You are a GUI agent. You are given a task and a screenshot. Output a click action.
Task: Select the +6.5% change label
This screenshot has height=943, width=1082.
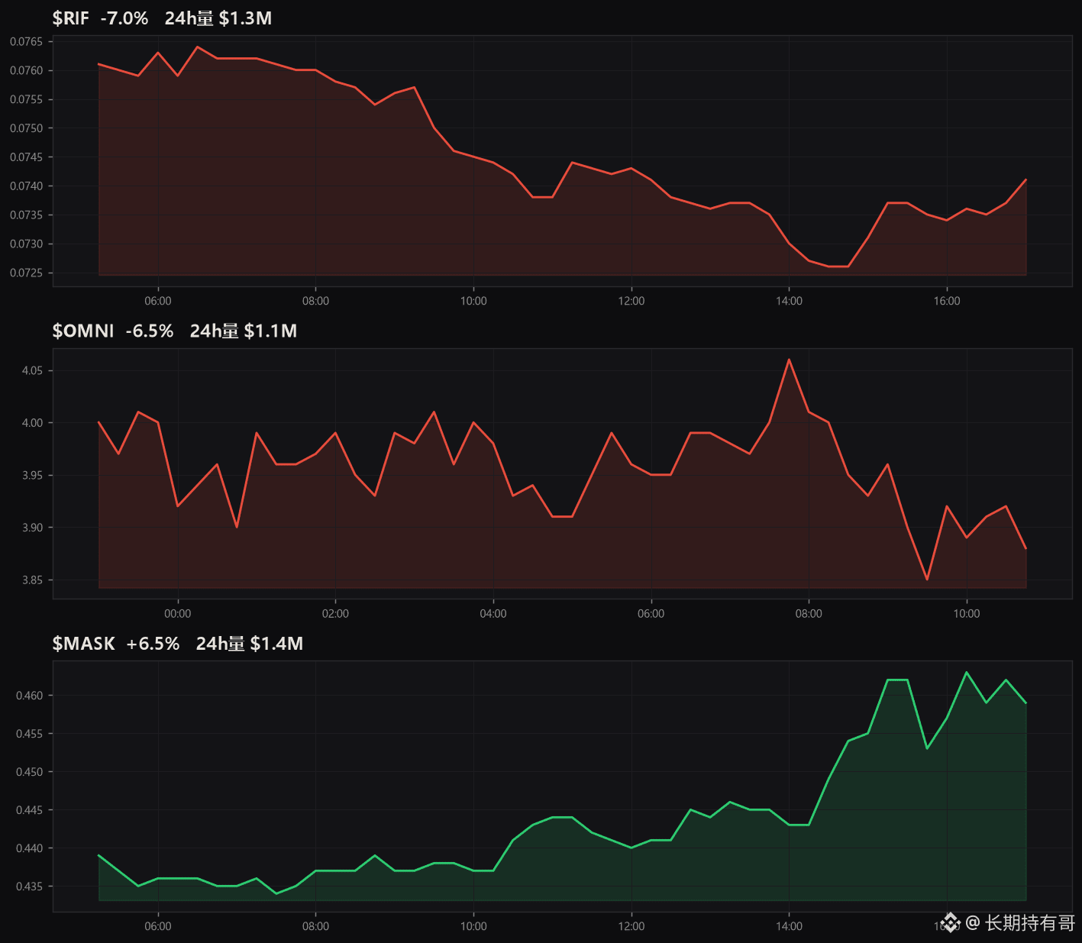153,644
